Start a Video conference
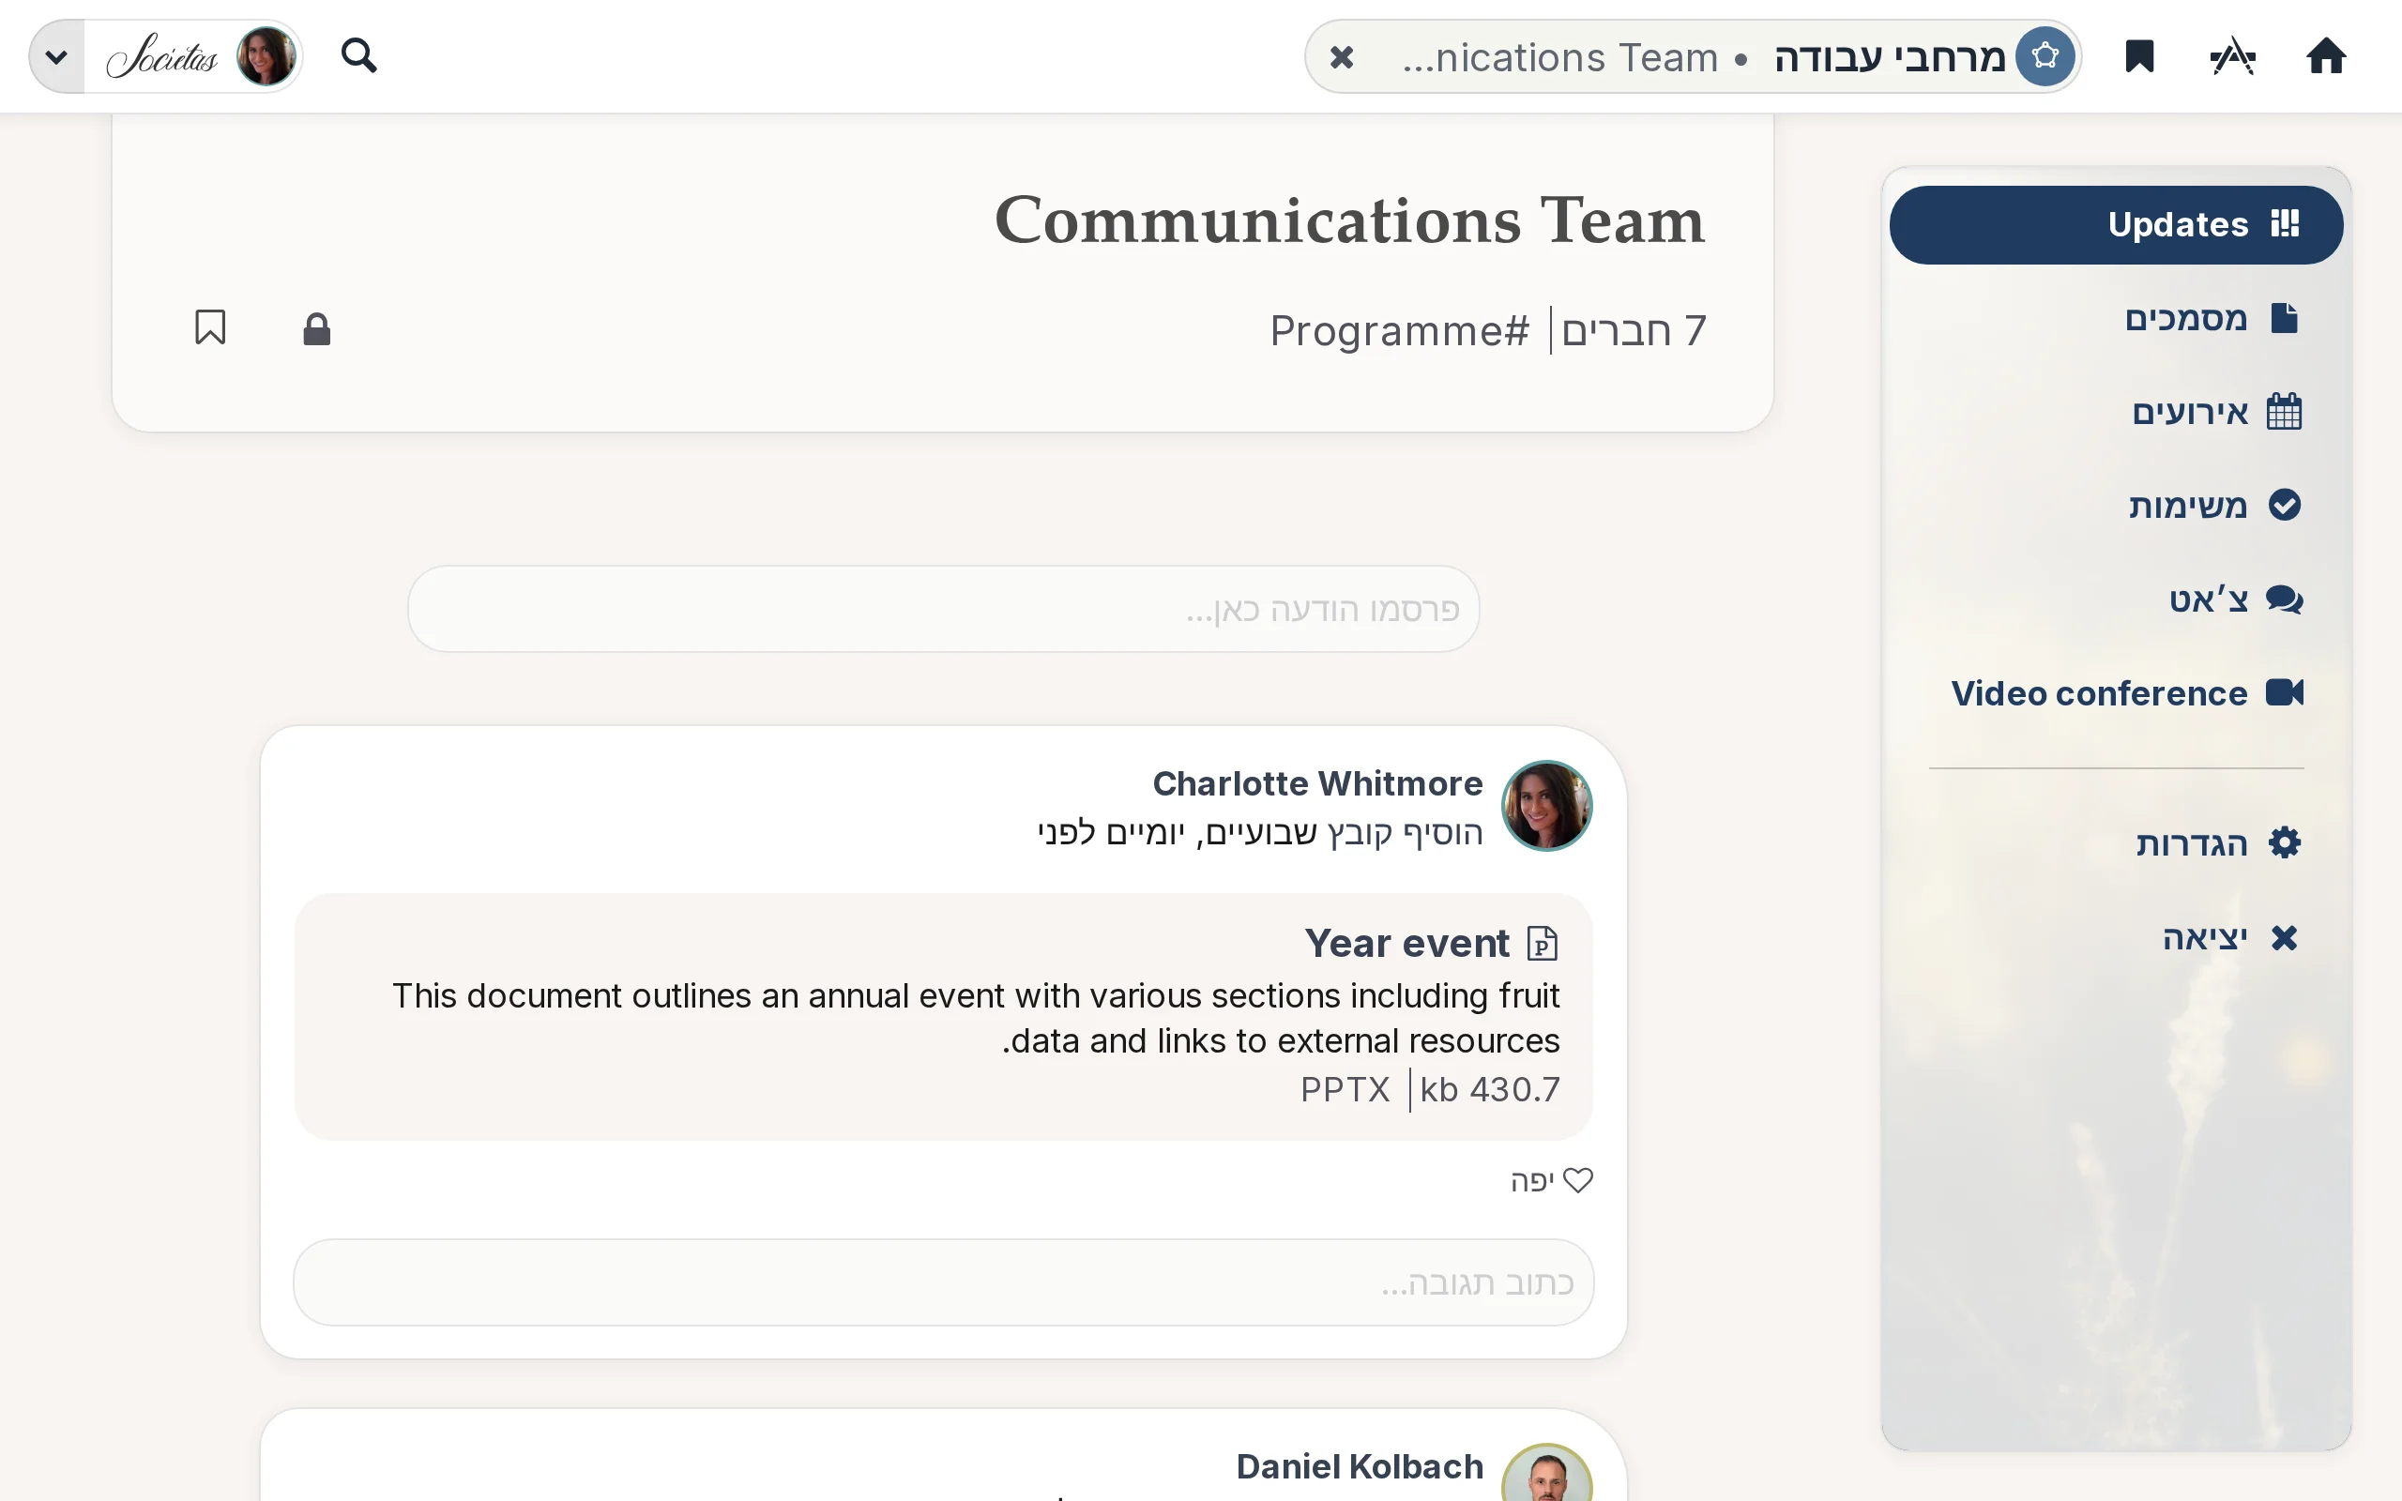The height and width of the screenshot is (1501, 2402). click(2116, 693)
